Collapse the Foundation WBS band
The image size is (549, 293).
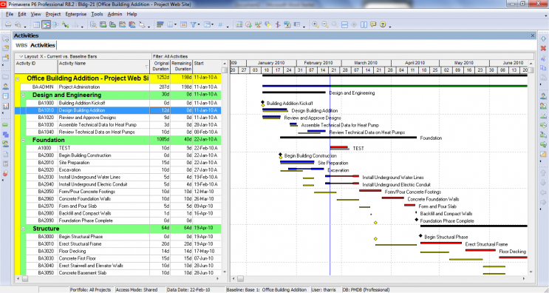(24, 140)
